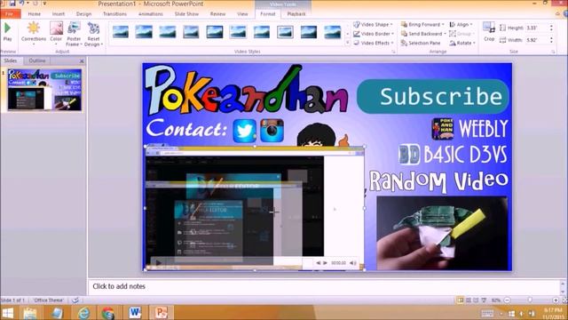
Task: Switch to the Review tab
Action: tap(217, 14)
